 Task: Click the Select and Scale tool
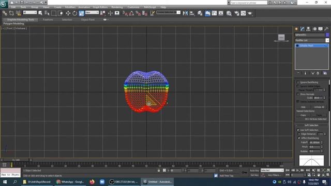(82, 13)
